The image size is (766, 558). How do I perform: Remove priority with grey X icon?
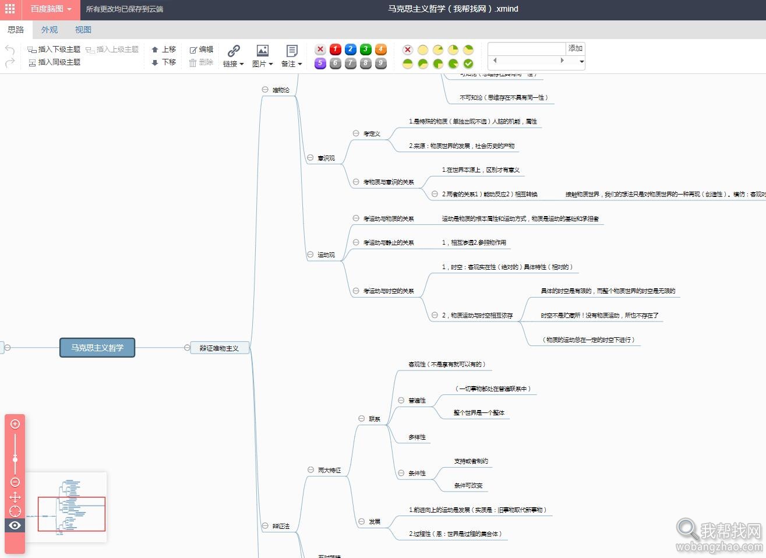pyautogui.click(x=320, y=50)
